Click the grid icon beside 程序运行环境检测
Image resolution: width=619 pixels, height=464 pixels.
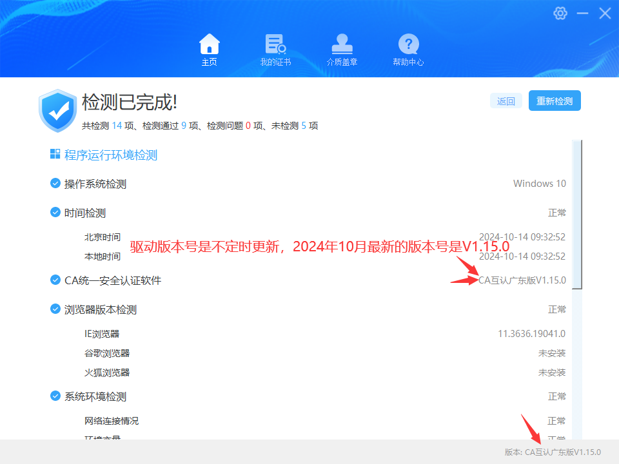click(55, 155)
